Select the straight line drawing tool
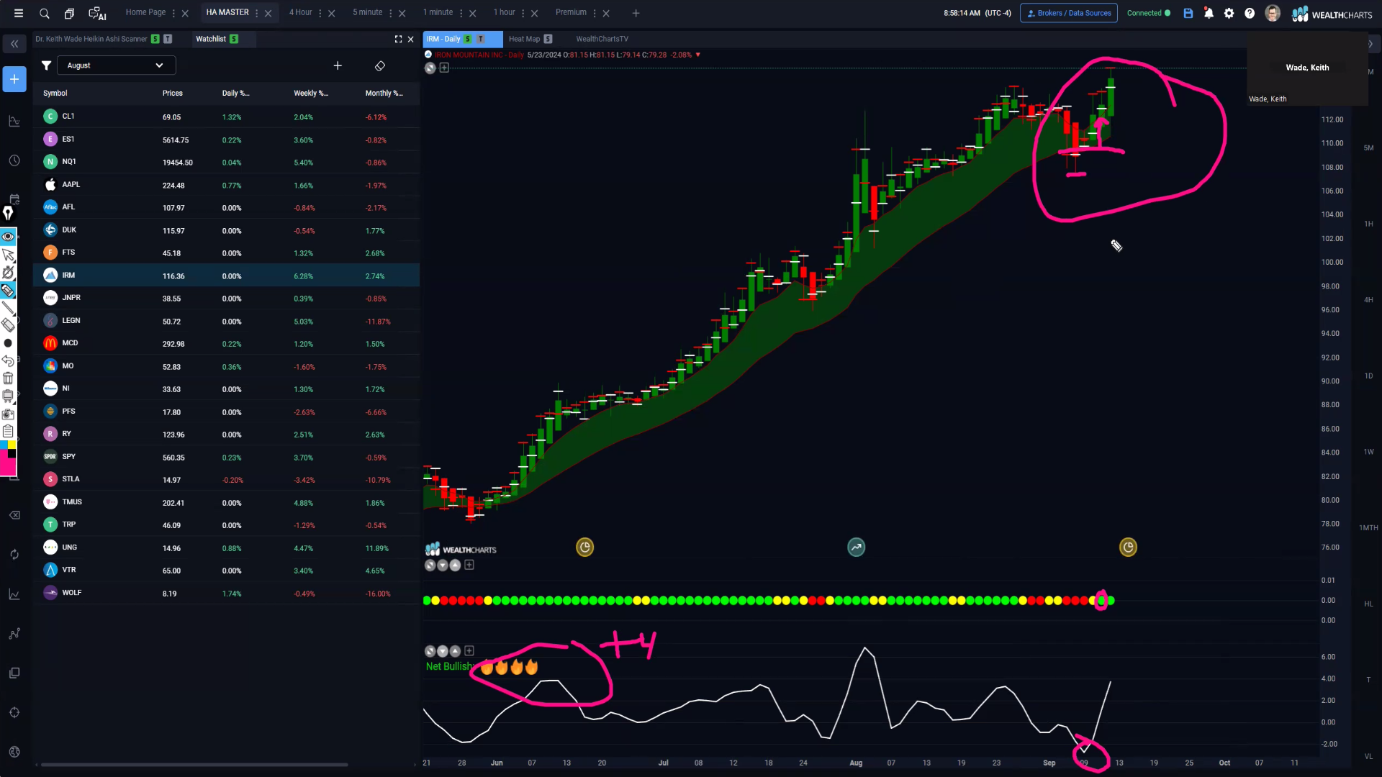 tap(9, 308)
